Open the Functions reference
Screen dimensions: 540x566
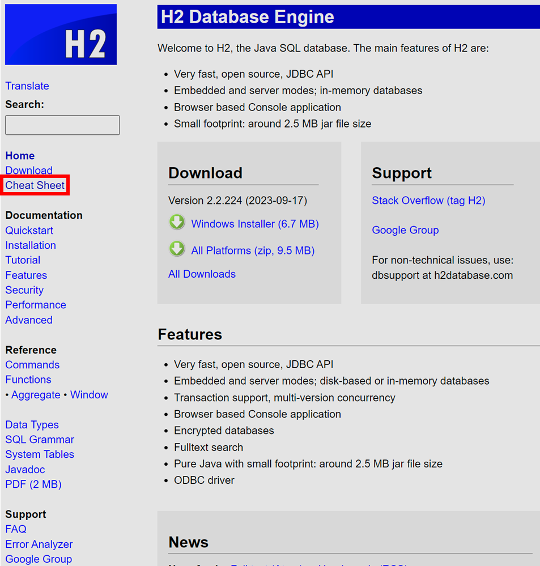coord(28,380)
